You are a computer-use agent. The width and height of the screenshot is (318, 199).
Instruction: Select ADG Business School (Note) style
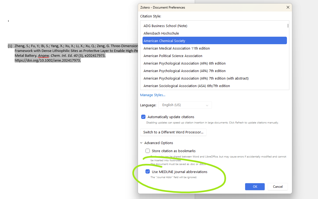click(215, 26)
